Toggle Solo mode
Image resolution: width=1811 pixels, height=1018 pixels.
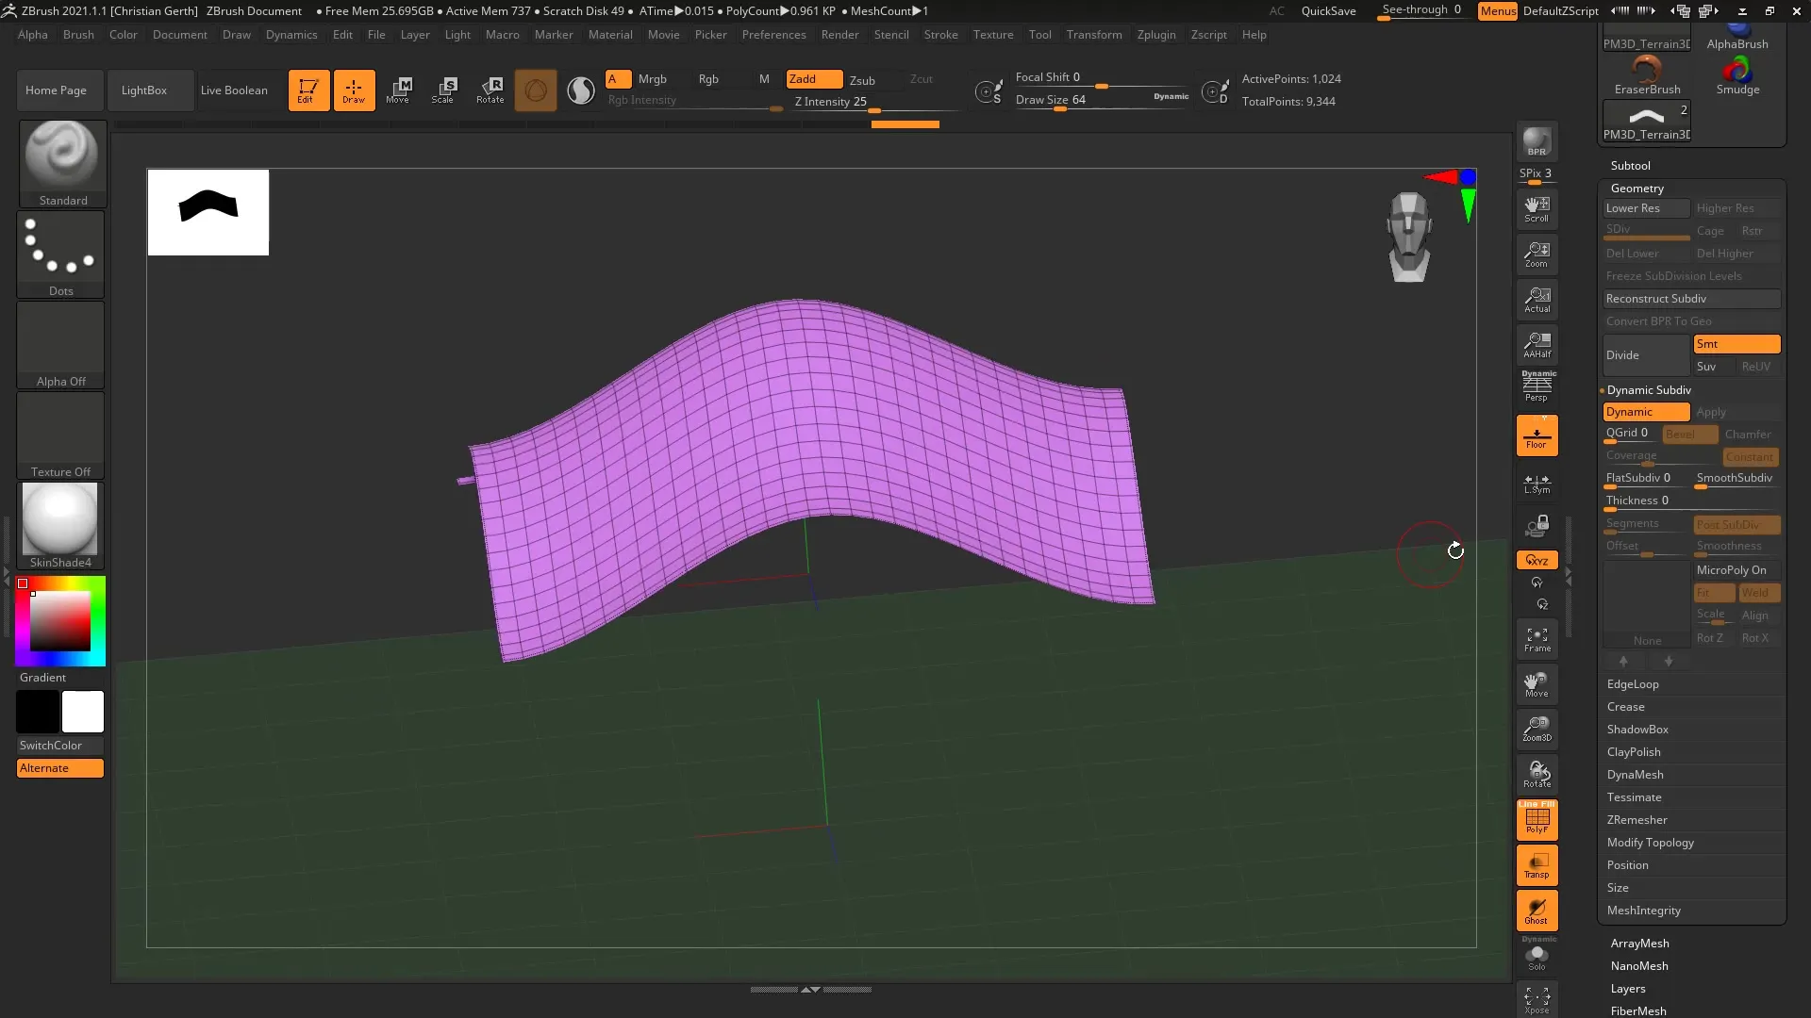(1537, 955)
